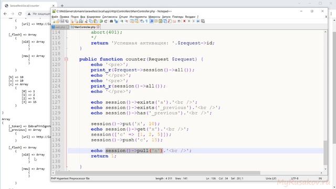
Task: Save the current file via toolbar
Action: click(62, 21)
